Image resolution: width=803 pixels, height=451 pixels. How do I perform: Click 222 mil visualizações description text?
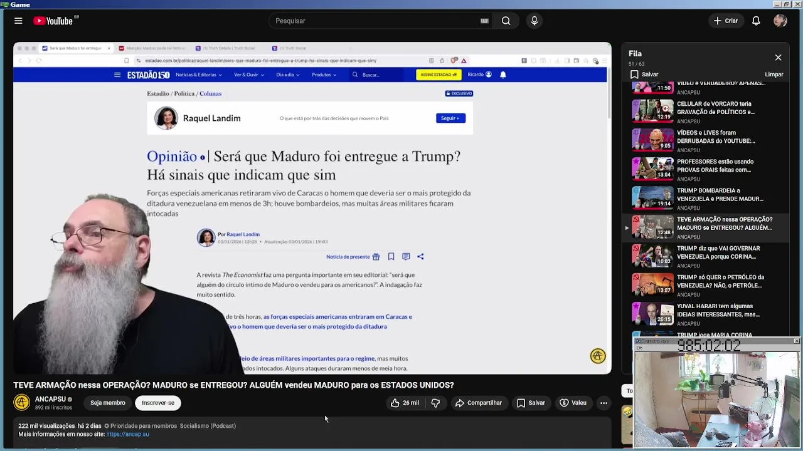coord(46,426)
